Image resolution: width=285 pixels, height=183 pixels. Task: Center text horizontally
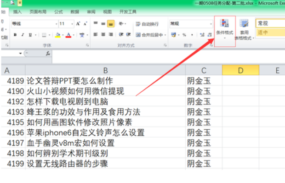point(103,34)
